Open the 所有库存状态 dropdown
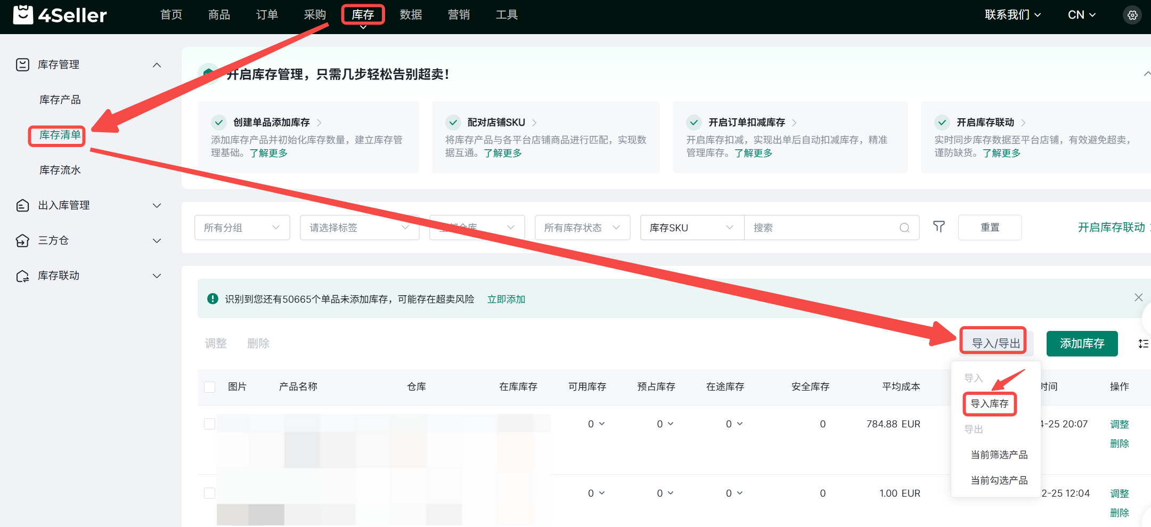This screenshot has width=1151, height=527. point(582,228)
